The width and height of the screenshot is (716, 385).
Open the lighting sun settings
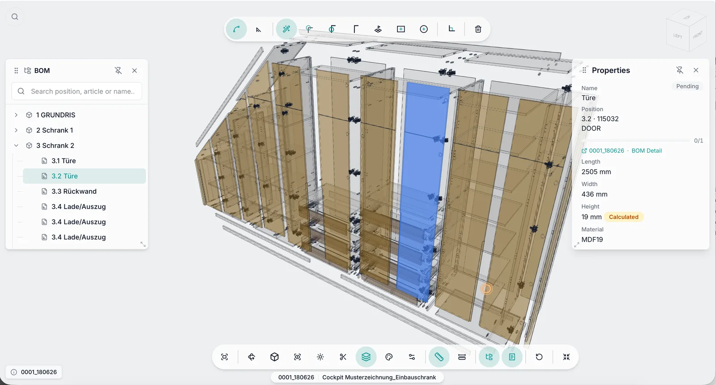(320, 357)
